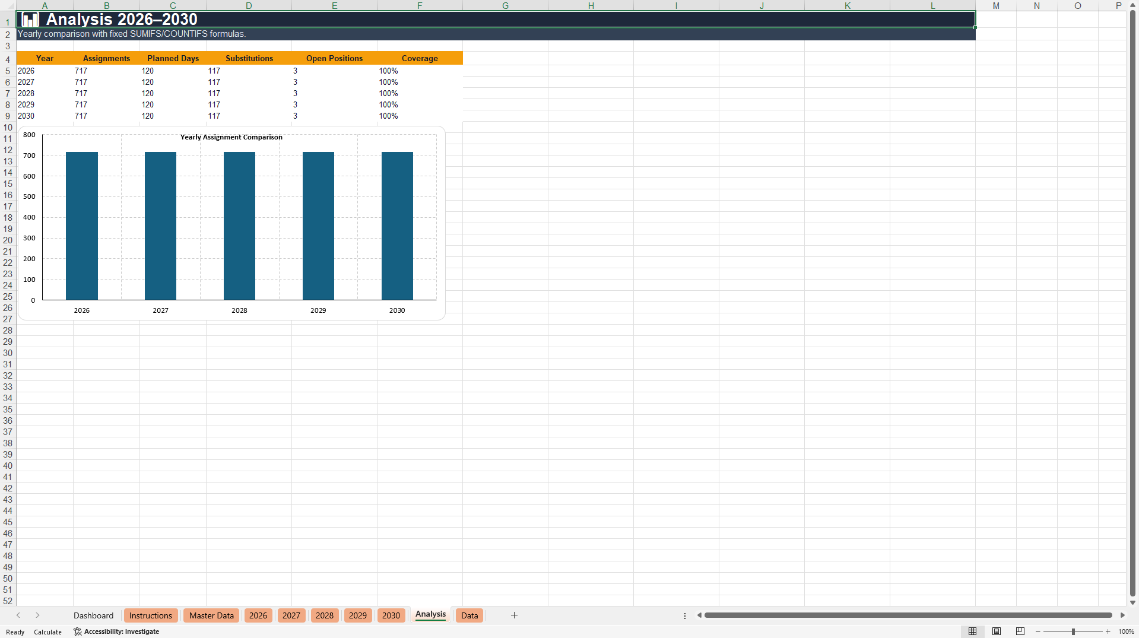This screenshot has width=1139, height=638.
Task: Select the 100% coverage cell for 2028
Action: click(420, 93)
